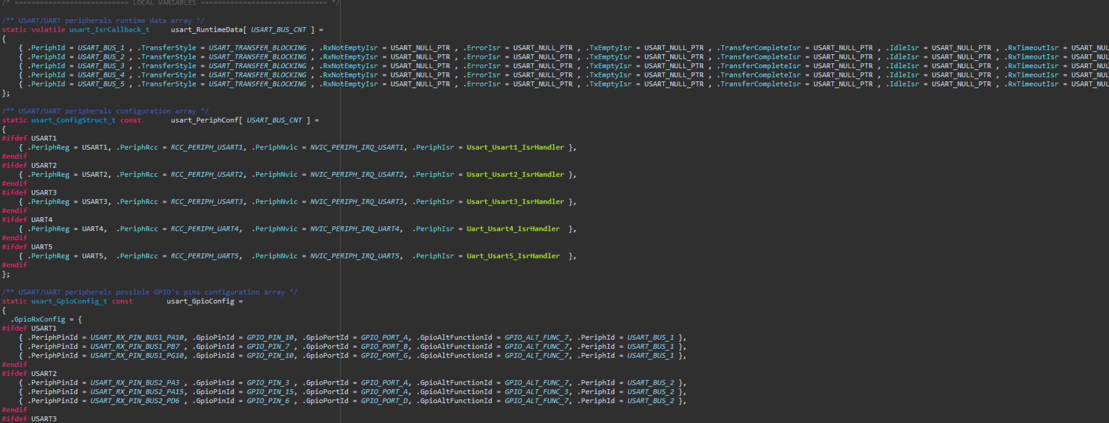Viewport: 1109px width, 423px height.
Task: Select the usart_IsrCallback_t type name
Action: click(109, 29)
